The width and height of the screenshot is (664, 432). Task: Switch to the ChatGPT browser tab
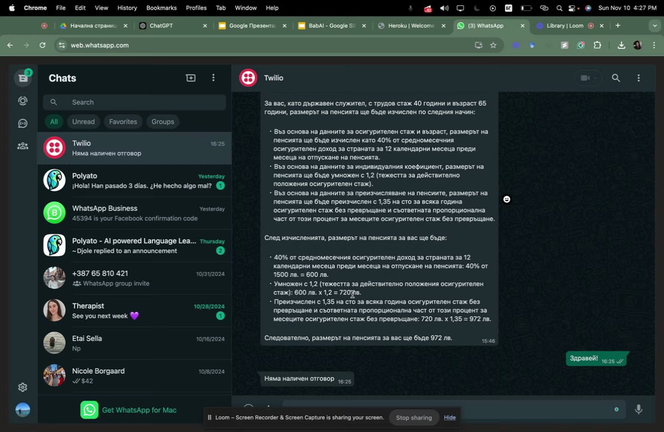(x=173, y=26)
